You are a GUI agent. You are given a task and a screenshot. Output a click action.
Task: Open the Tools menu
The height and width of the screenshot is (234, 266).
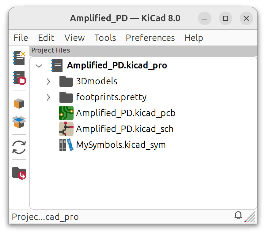tap(105, 38)
